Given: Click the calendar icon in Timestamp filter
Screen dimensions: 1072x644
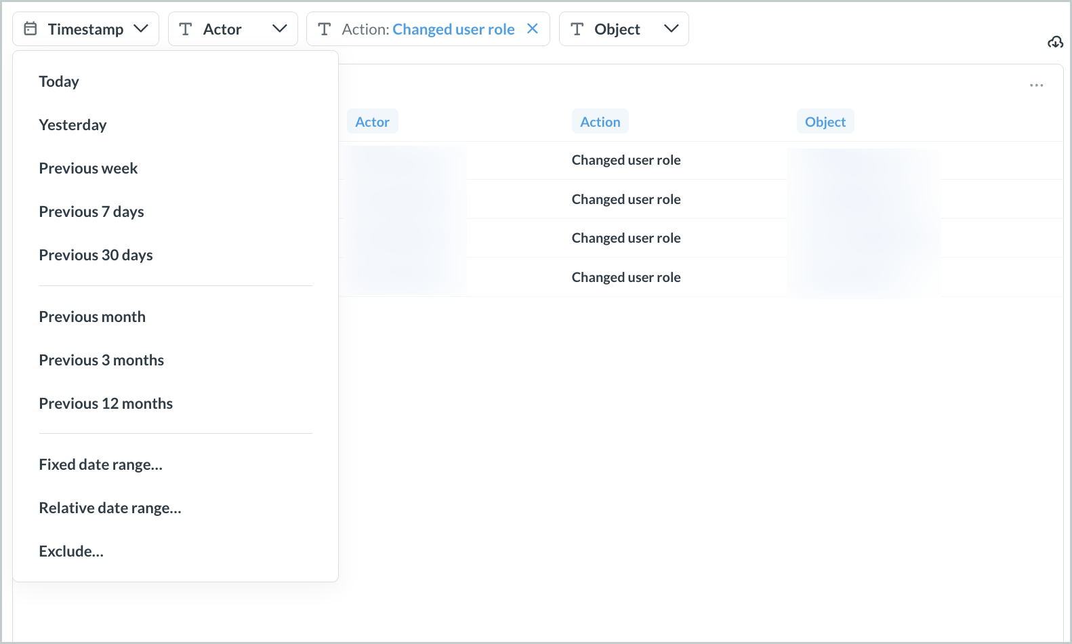Looking at the screenshot, I should coord(30,28).
